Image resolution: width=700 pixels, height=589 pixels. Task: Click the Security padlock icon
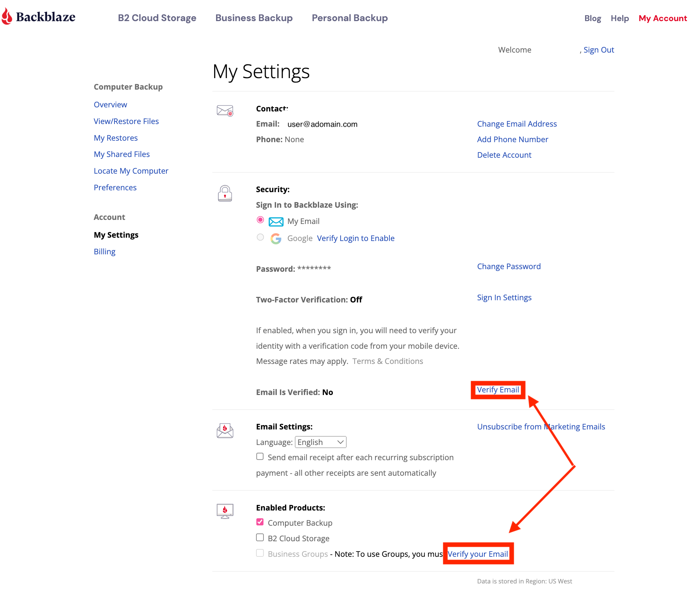tap(225, 193)
